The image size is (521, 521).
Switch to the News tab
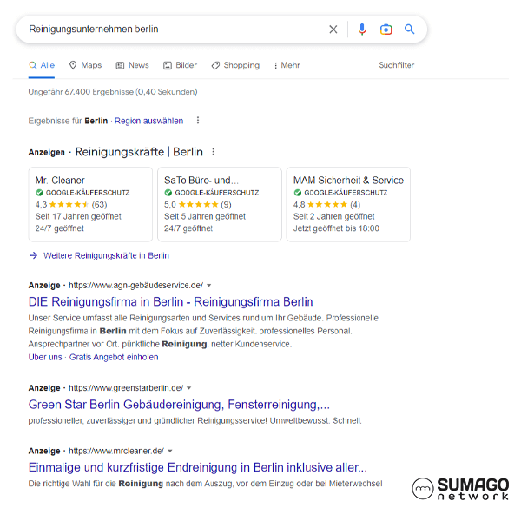pos(132,65)
